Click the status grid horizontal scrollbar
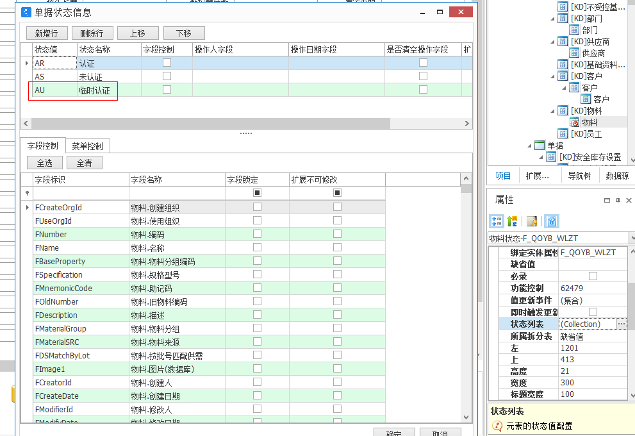This screenshot has width=635, height=436. coord(243,123)
